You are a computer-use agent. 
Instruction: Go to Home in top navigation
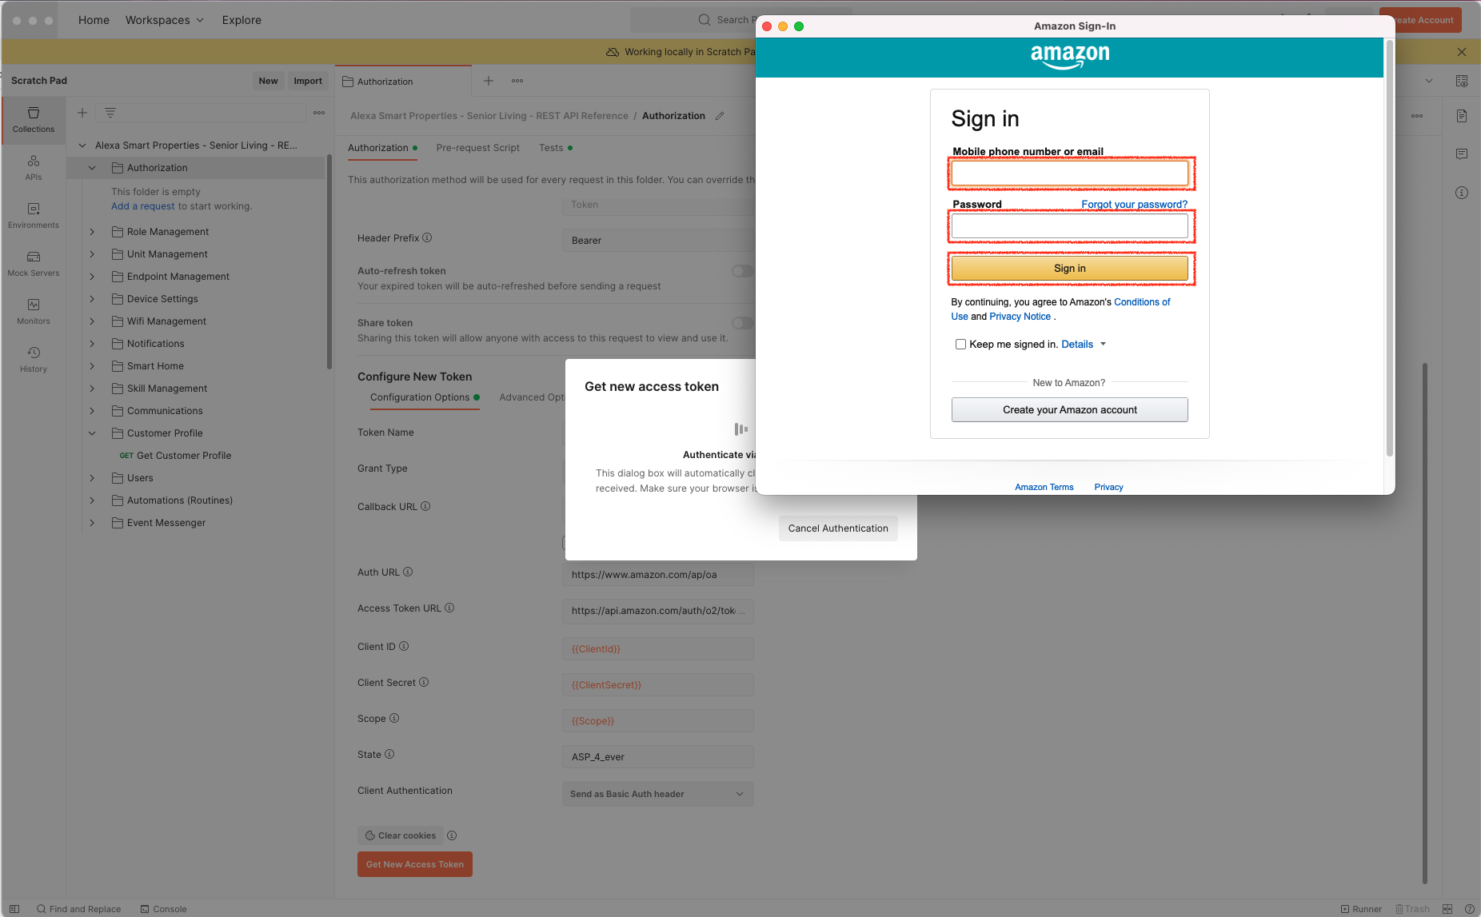point(94,20)
